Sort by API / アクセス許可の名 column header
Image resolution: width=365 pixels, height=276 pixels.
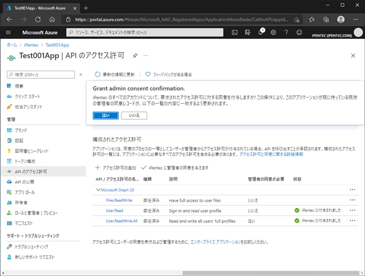(x=117, y=179)
